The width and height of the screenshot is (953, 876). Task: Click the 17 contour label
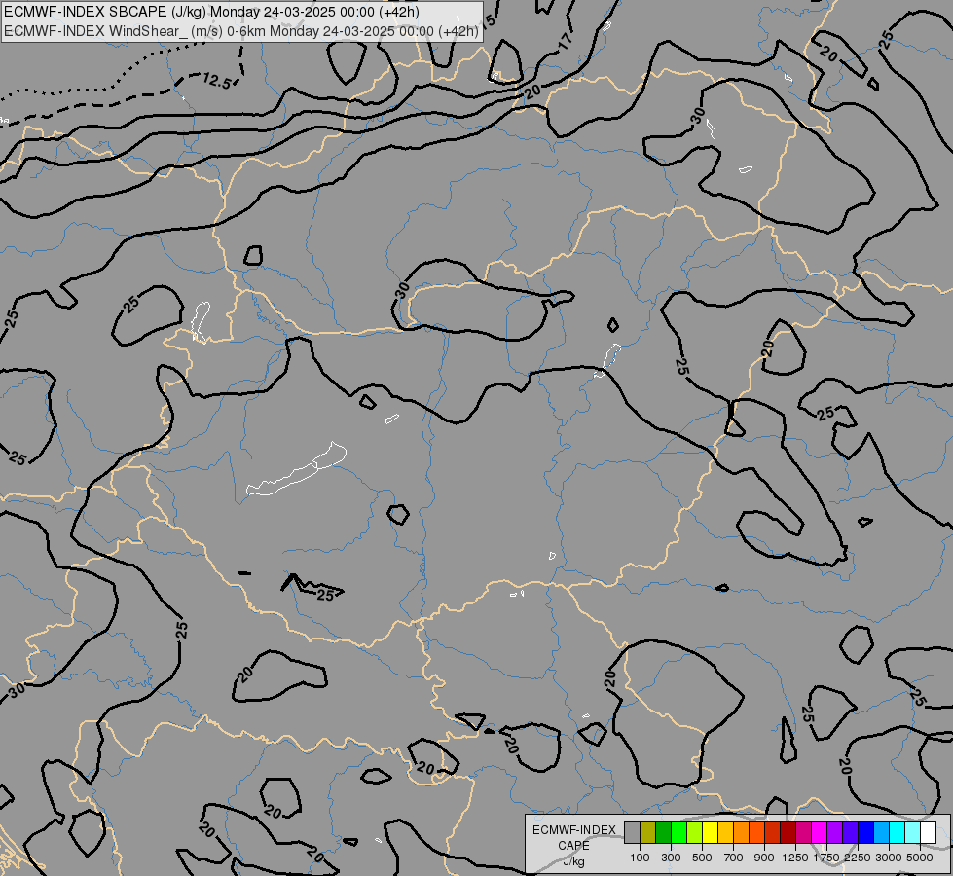tap(565, 41)
